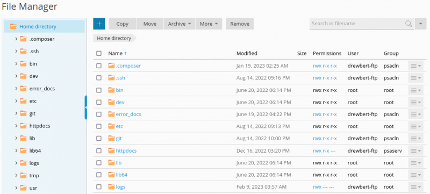Open the etc row actions menu icon
The image size is (430, 194).
[415, 126]
